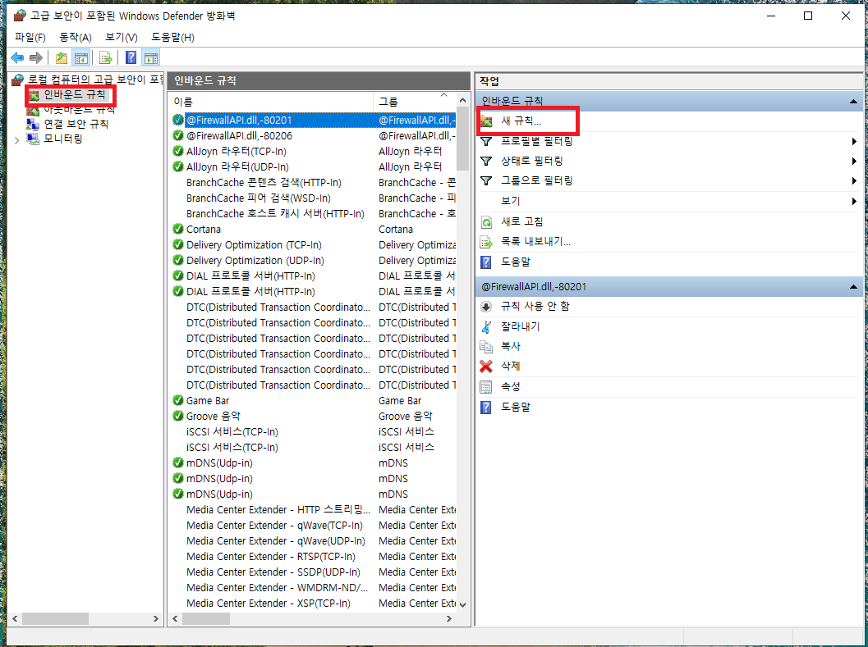Viewport: 868px width, 647px height.
Task: Click the 상태로 필터링 funnel icon
Action: pos(486,161)
